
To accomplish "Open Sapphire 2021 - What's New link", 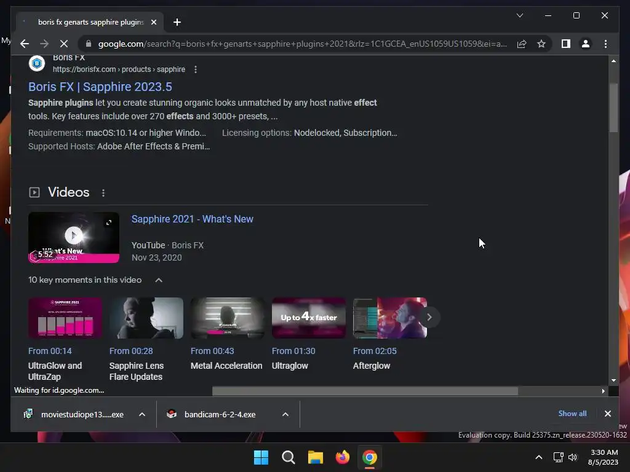I will coord(192,219).
